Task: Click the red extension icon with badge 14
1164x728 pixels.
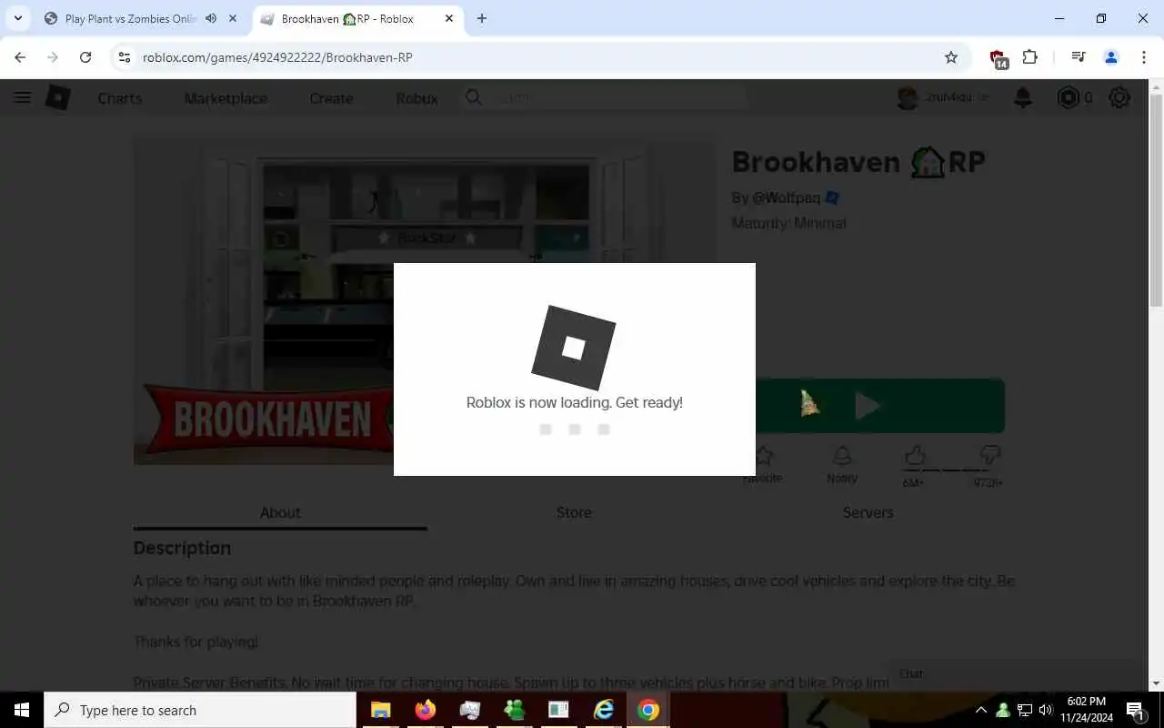Action: pos(998,58)
